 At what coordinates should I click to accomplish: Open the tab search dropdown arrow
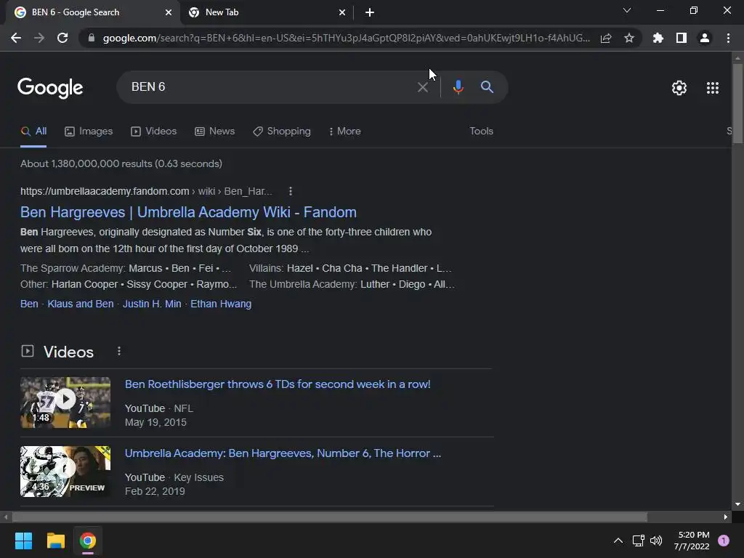pyautogui.click(x=627, y=10)
